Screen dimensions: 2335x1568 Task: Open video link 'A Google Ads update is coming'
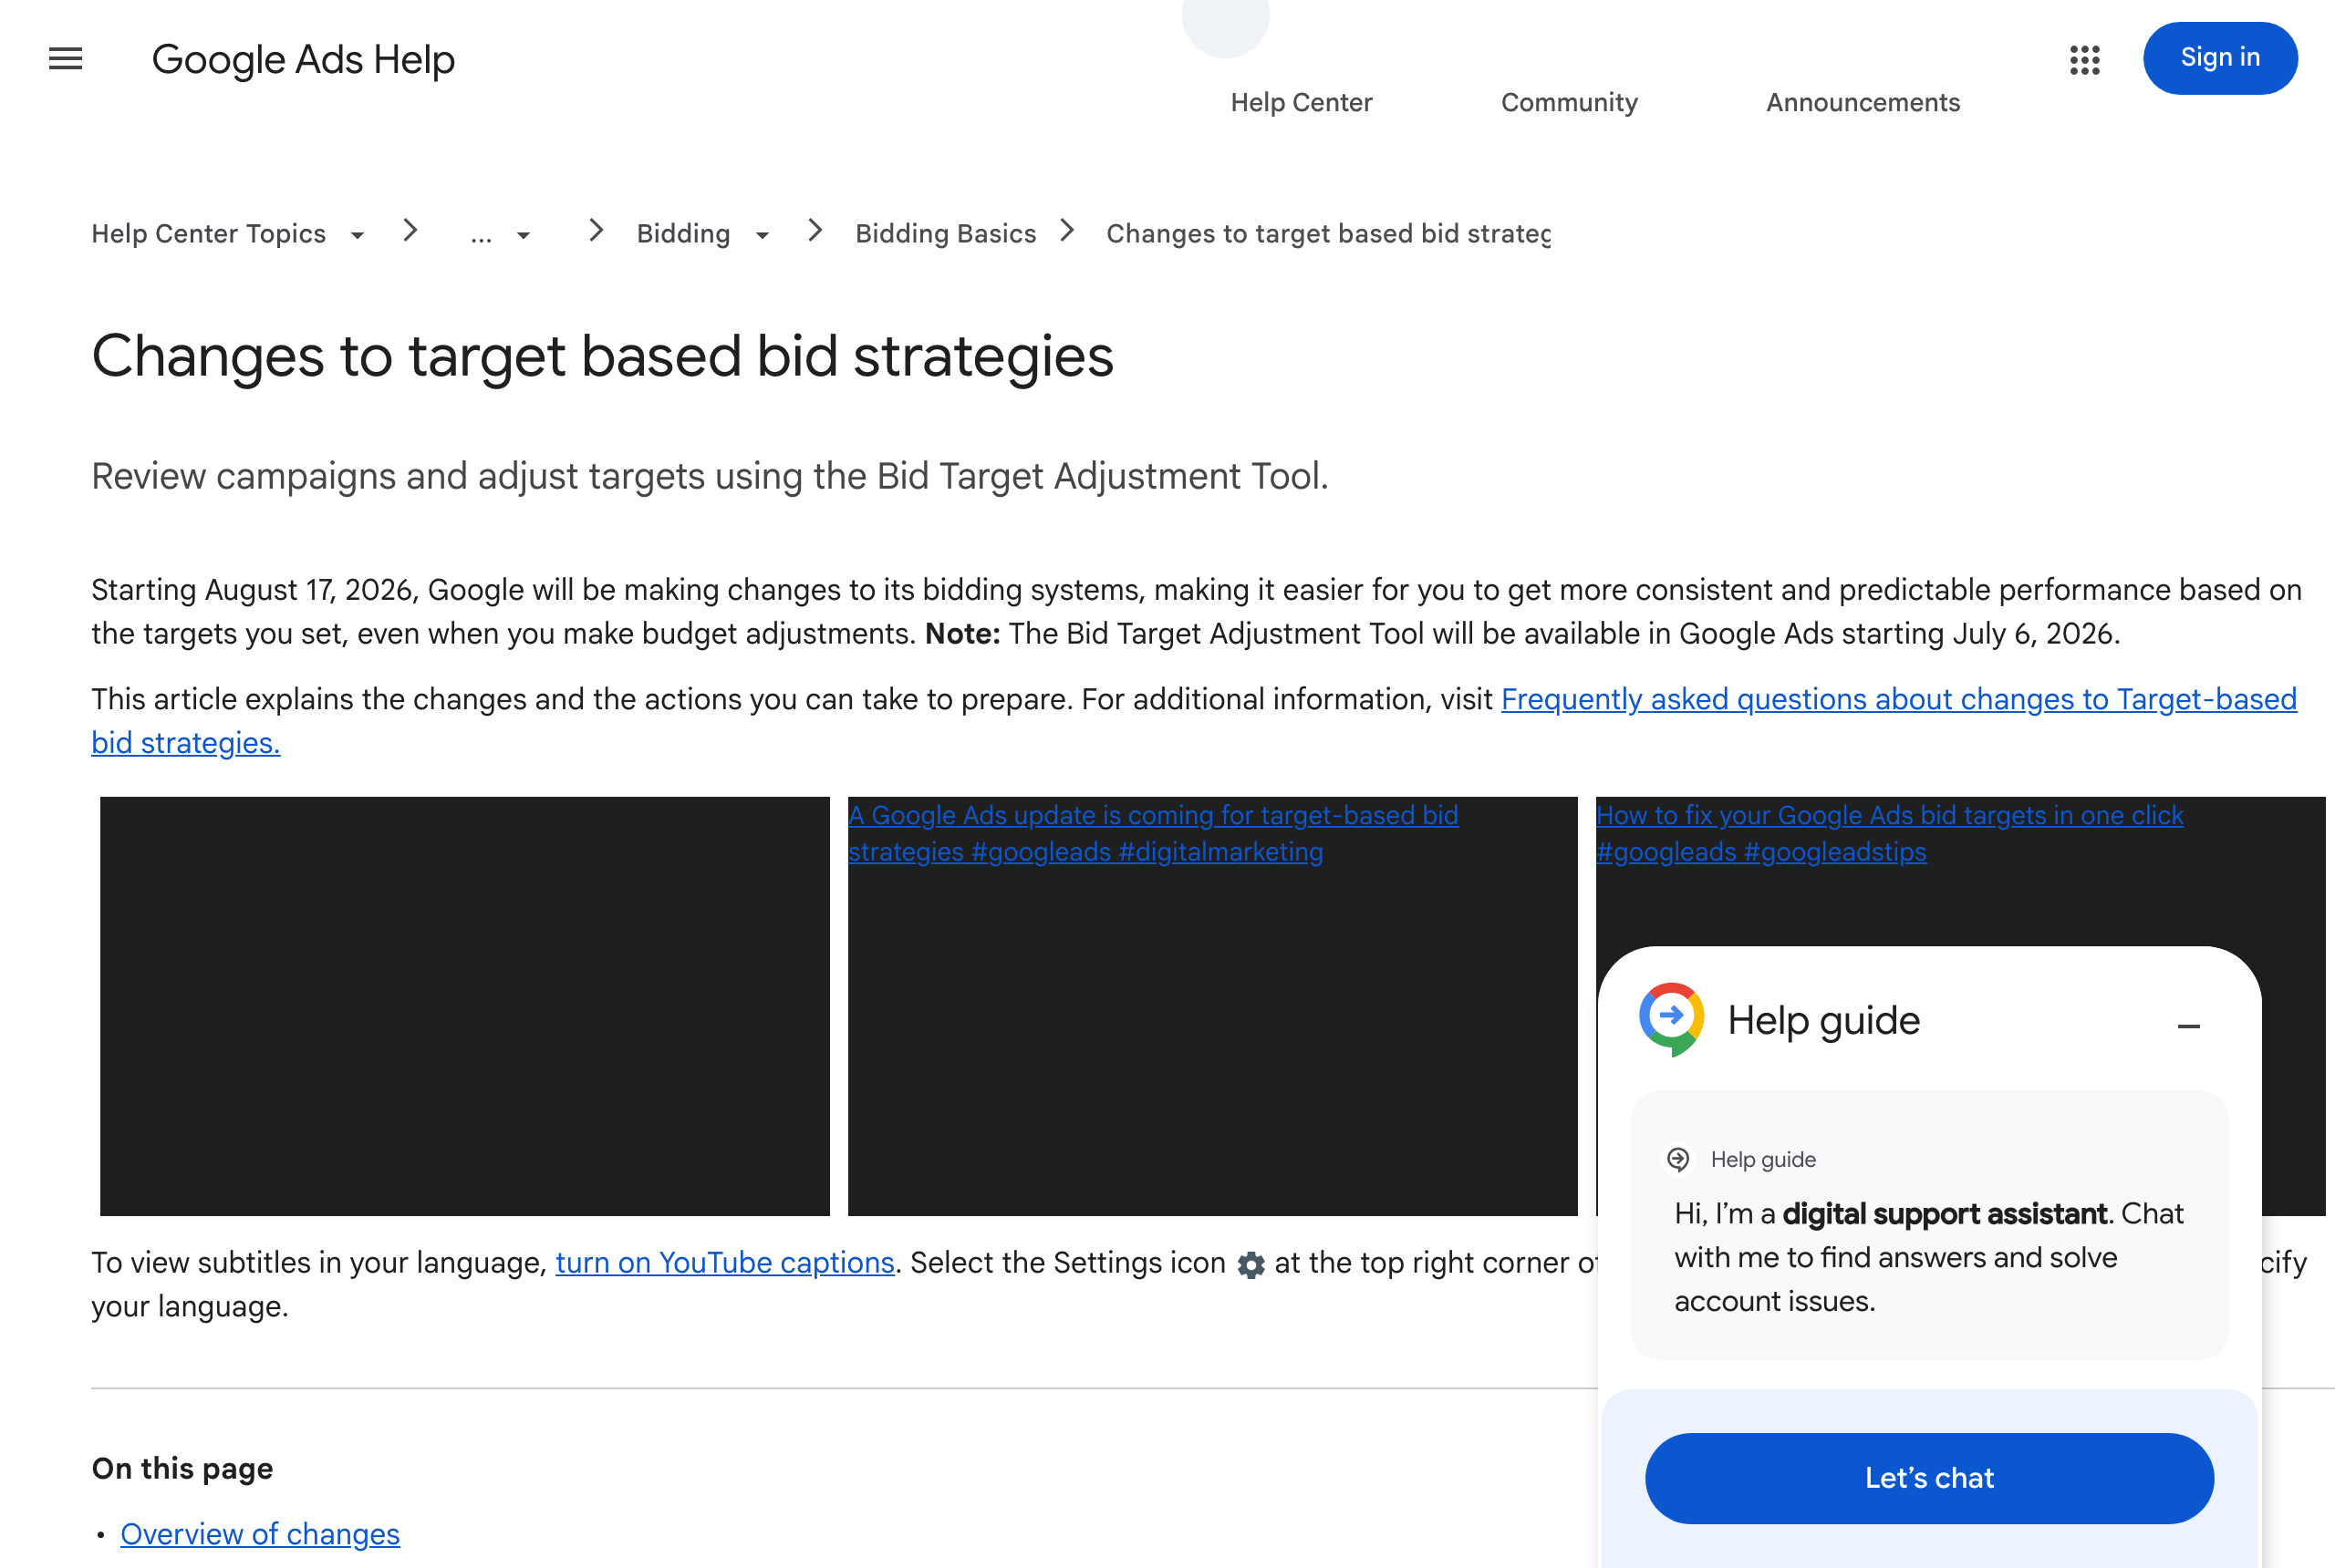(x=1153, y=833)
